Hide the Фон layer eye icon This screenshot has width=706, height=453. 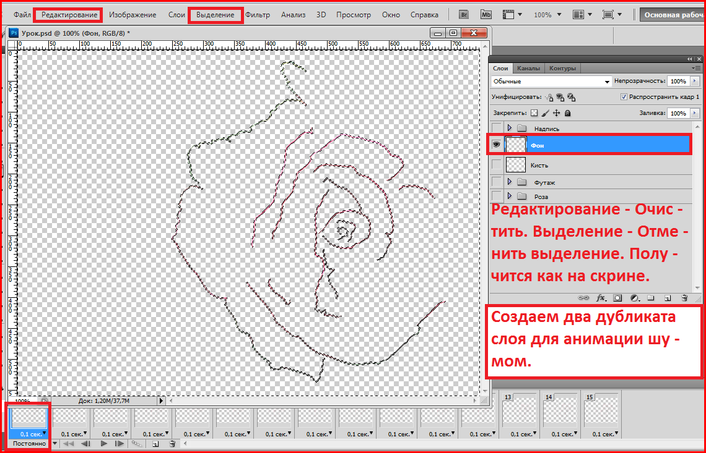497,145
